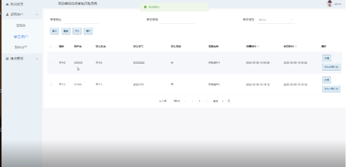This screenshot has width=346, height=167.
Task: Click the 学生性别 column header
Action: point(176,47)
